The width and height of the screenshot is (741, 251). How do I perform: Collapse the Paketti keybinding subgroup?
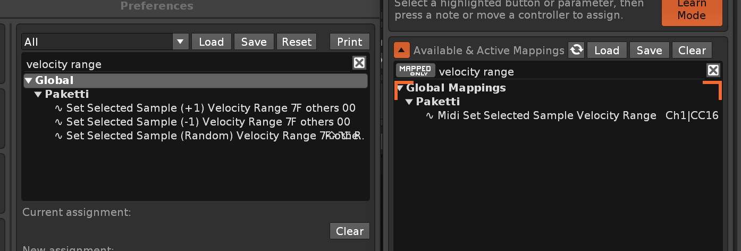[x=38, y=95]
